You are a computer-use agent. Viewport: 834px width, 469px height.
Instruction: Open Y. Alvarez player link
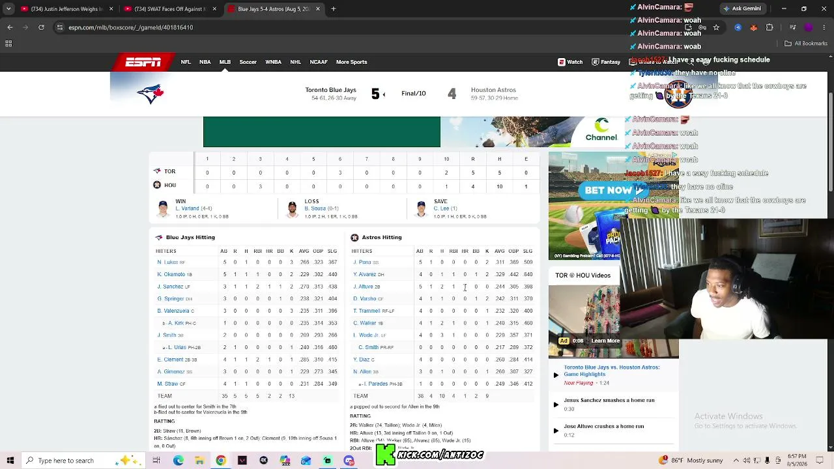[x=364, y=274]
